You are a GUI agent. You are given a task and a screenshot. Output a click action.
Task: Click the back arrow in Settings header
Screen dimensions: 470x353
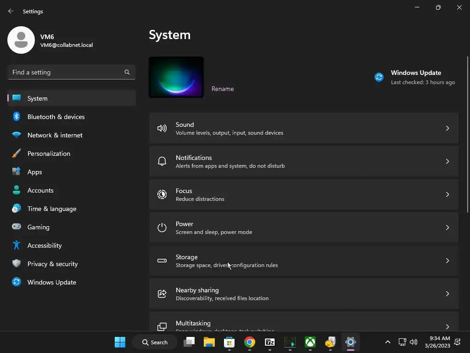coord(11,11)
